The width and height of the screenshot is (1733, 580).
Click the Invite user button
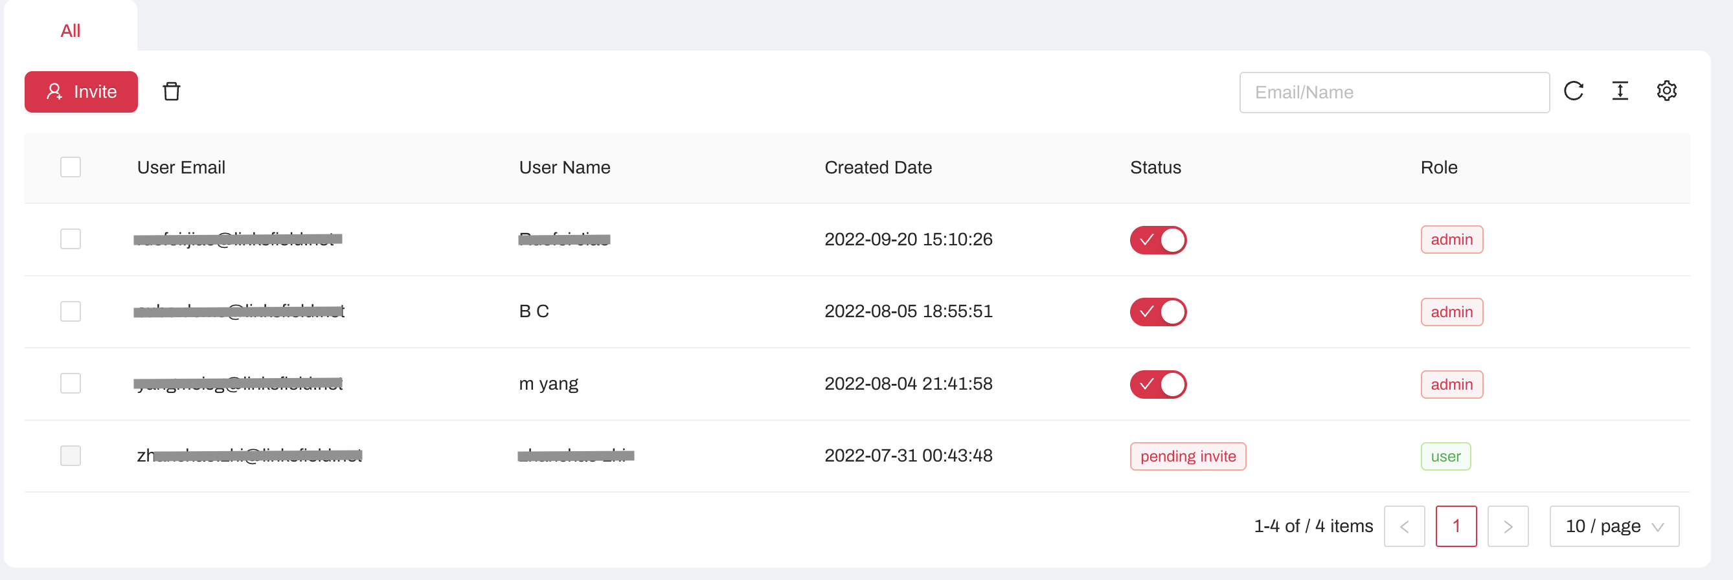tap(82, 91)
